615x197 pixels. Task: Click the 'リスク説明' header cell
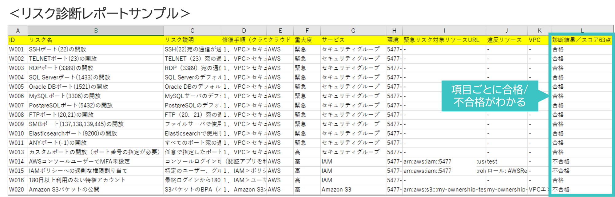click(x=192, y=40)
